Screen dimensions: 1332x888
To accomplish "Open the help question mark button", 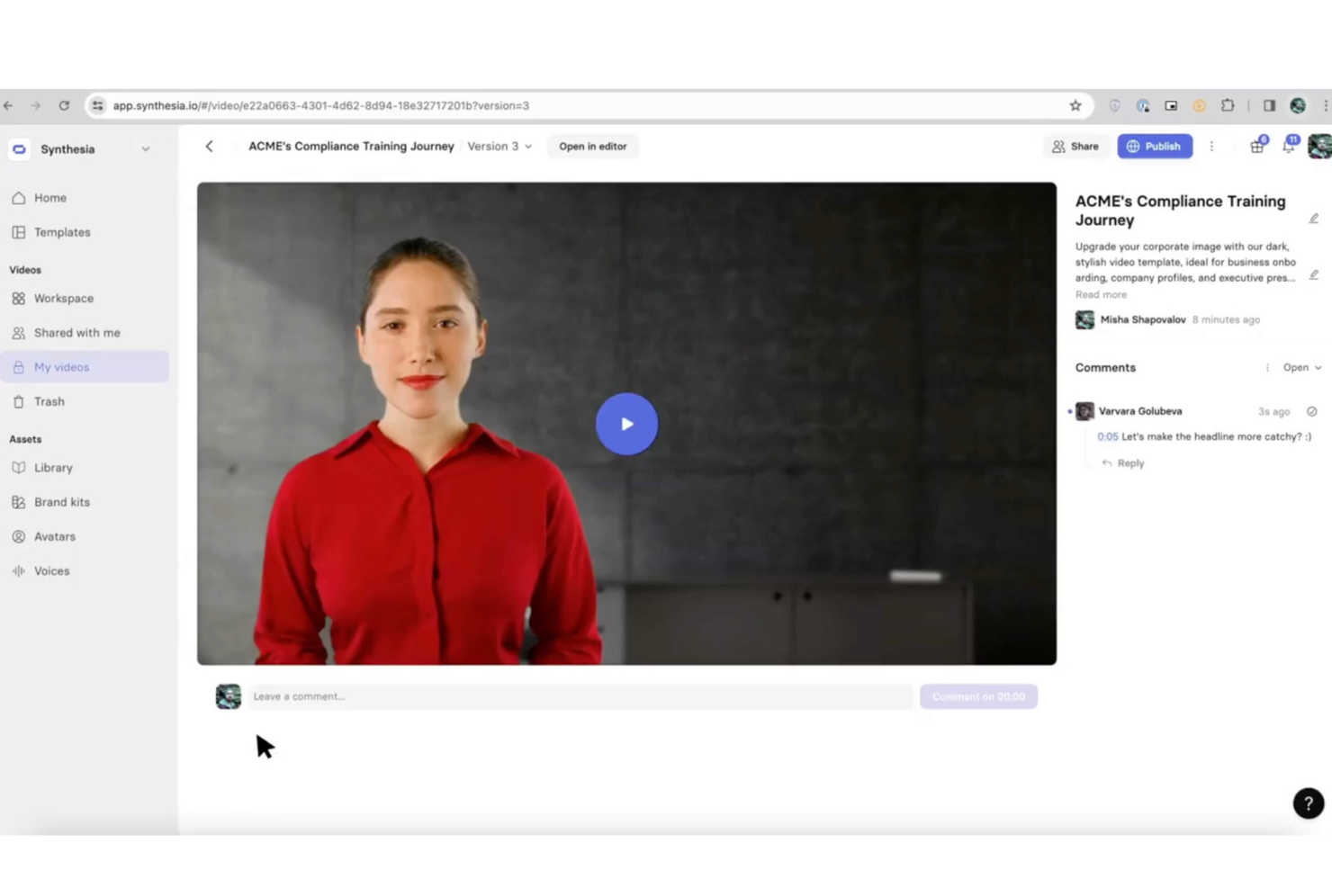I will pyautogui.click(x=1309, y=803).
